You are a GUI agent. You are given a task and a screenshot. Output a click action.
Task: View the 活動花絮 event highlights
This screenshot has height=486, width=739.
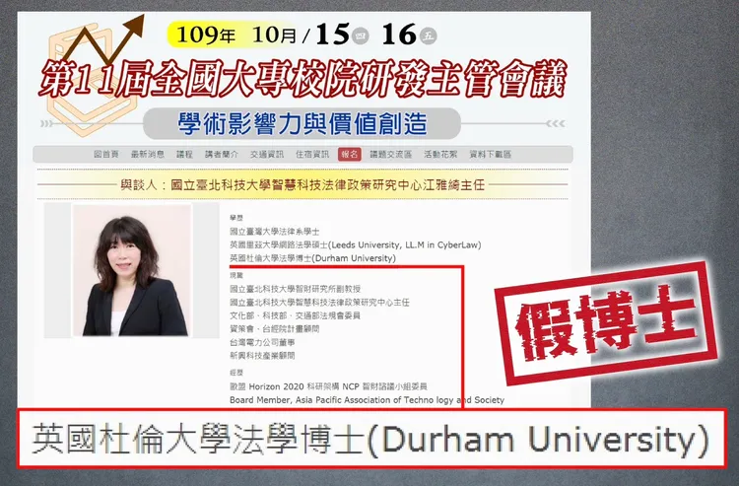[439, 155]
